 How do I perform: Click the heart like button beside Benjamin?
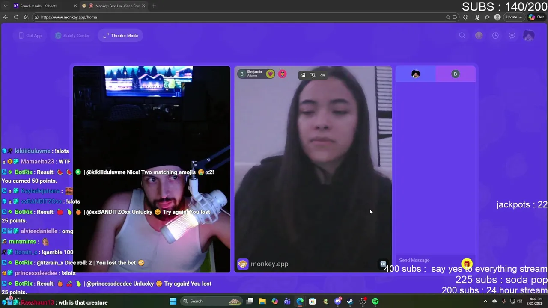coord(270,74)
